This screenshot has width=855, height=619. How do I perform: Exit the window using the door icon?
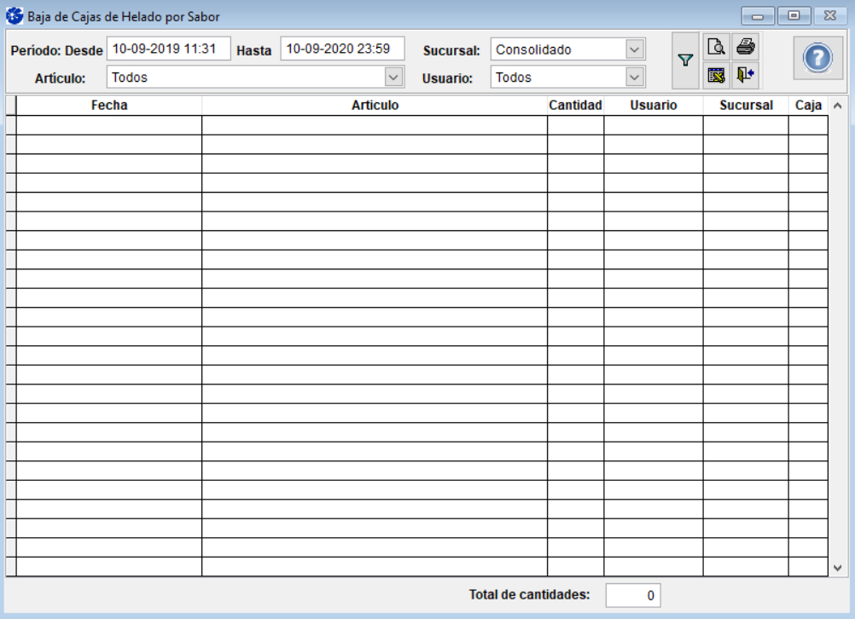(745, 76)
